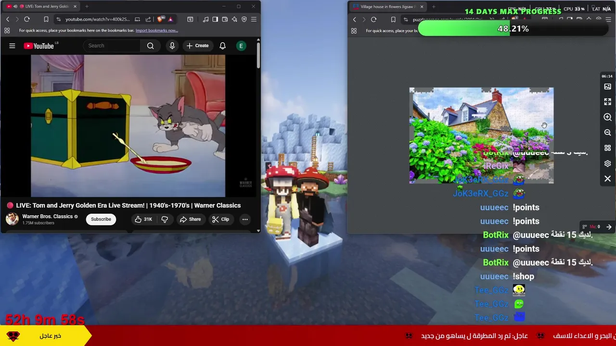Open the account avatar E menu
Image resolution: width=616 pixels, height=346 pixels.
tap(241, 46)
